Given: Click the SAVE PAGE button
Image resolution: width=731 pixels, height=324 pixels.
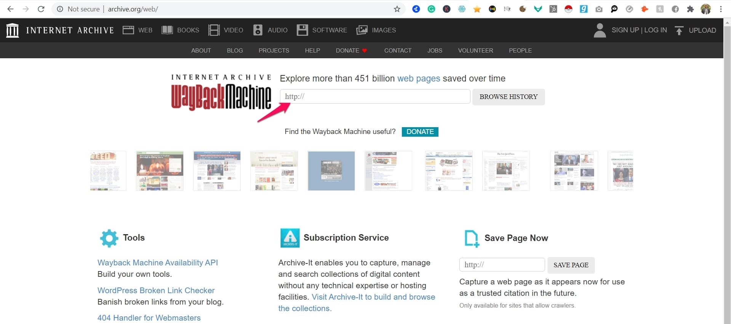Looking at the screenshot, I should [x=571, y=265].
